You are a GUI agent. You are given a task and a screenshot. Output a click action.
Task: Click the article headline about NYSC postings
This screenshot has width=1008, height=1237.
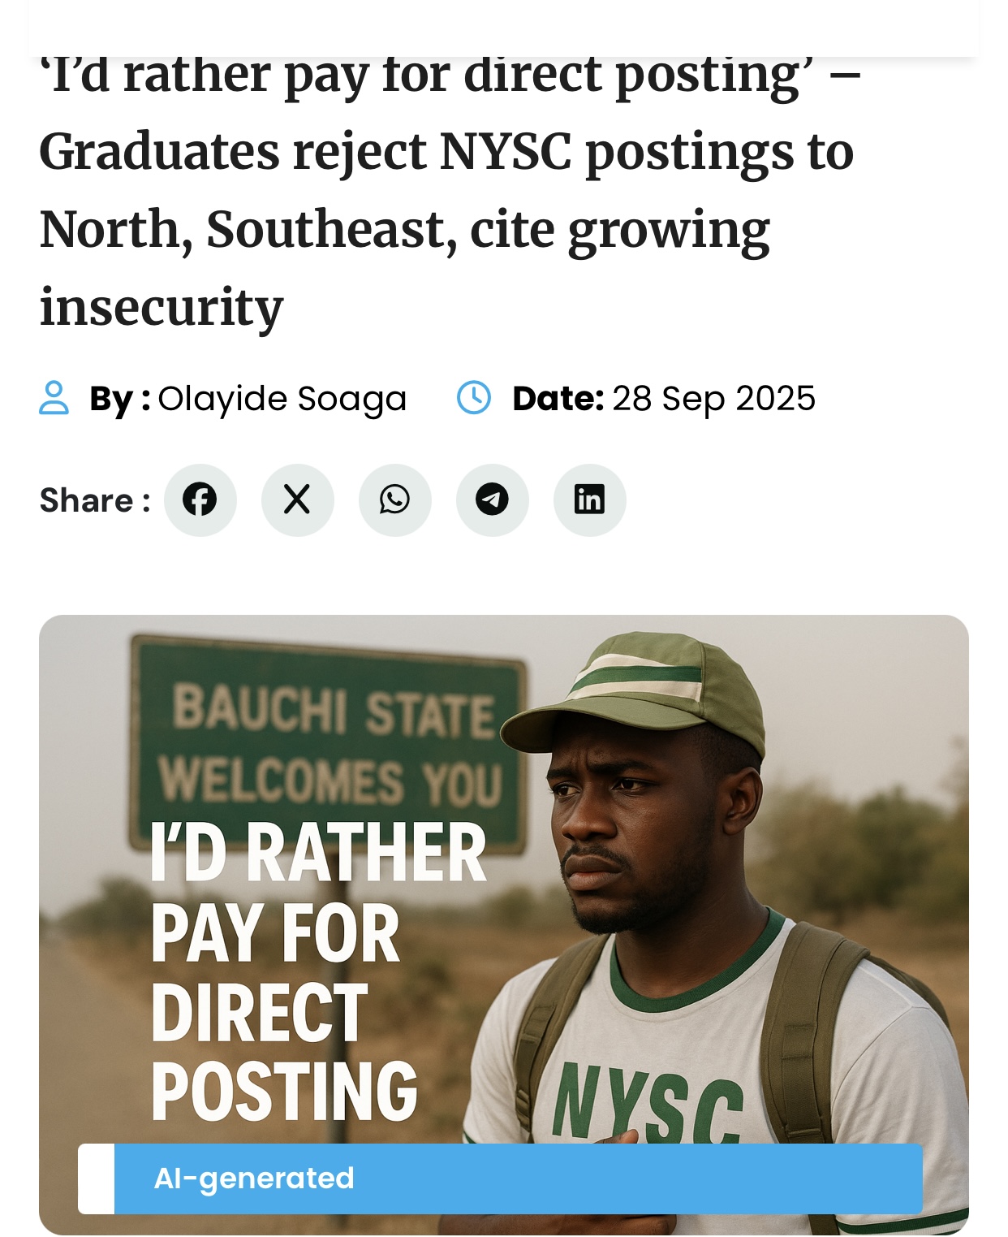click(x=446, y=191)
